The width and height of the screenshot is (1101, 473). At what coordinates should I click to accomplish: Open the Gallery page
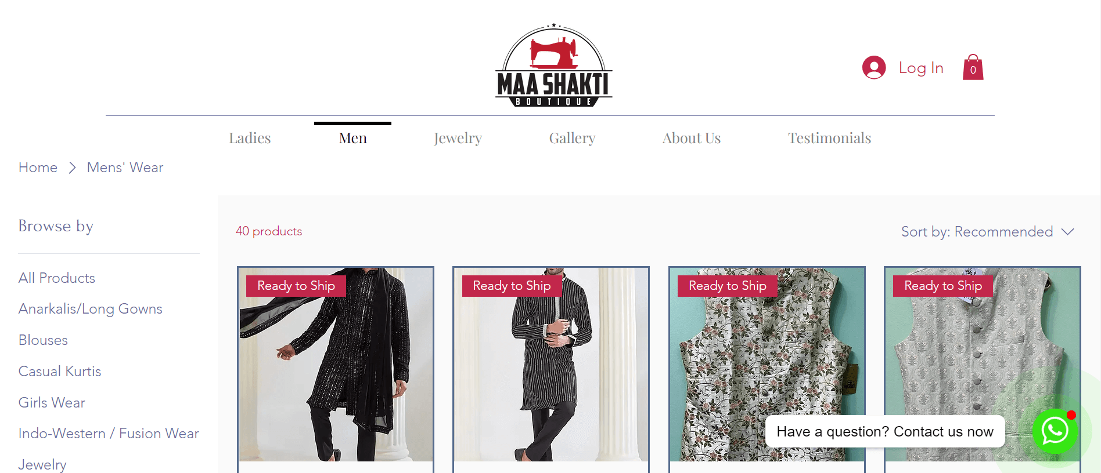click(572, 138)
